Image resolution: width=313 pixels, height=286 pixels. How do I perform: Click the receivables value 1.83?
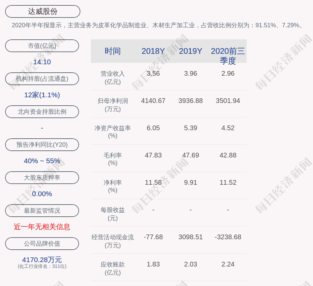pos(153,264)
